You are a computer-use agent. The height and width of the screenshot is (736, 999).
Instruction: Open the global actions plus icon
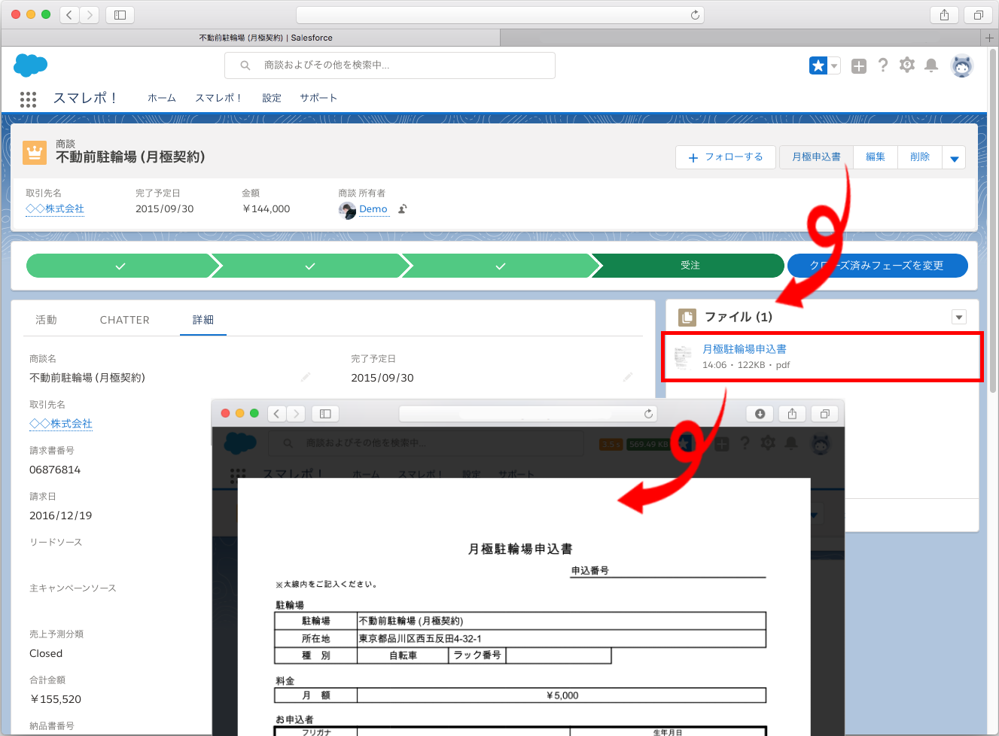tap(858, 66)
